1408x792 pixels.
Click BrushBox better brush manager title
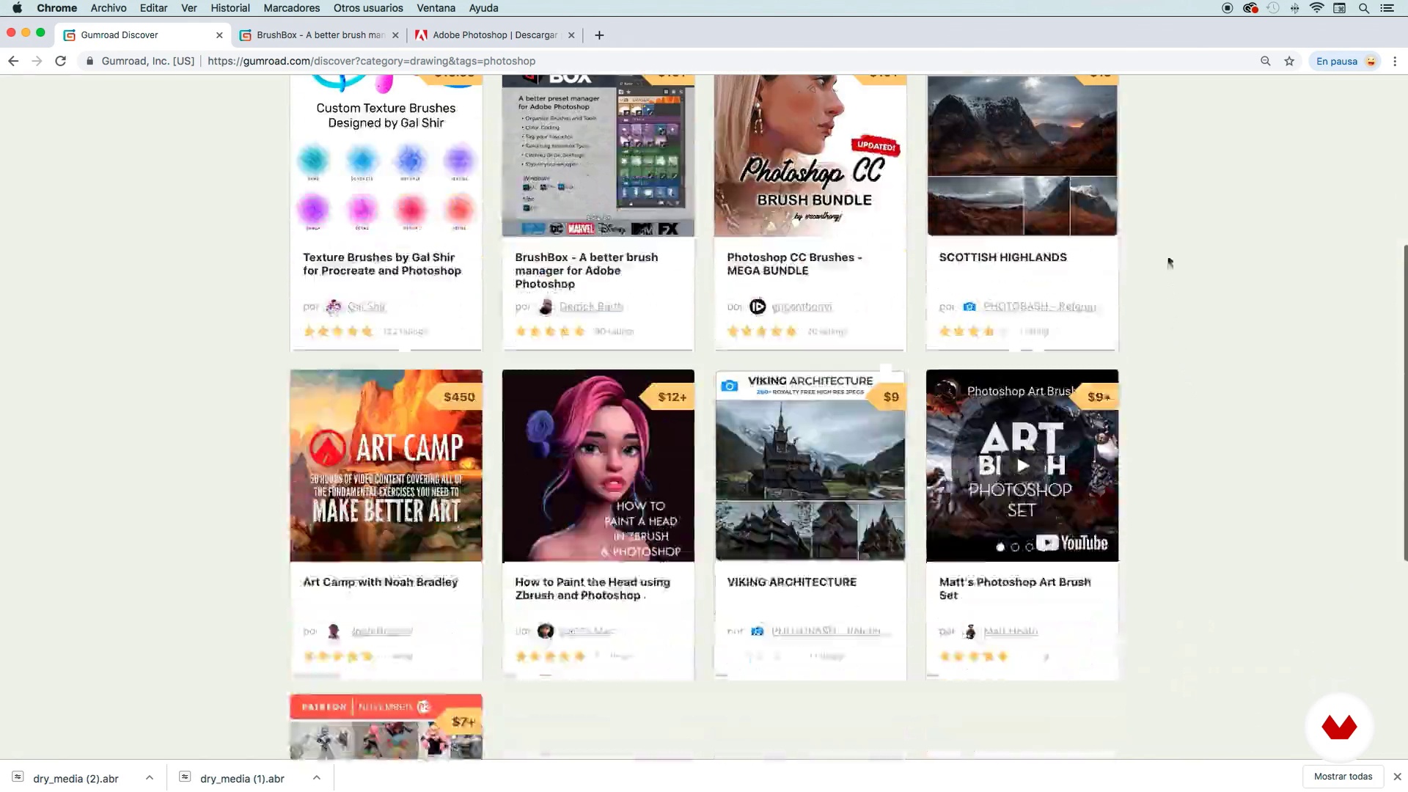(x=587, y=271)
